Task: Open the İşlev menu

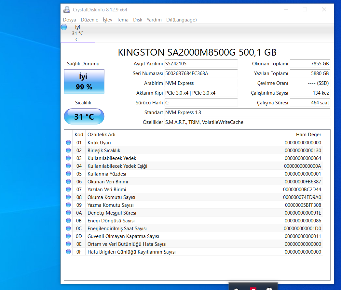Action: pyautogui.click(x=107, y=20)
